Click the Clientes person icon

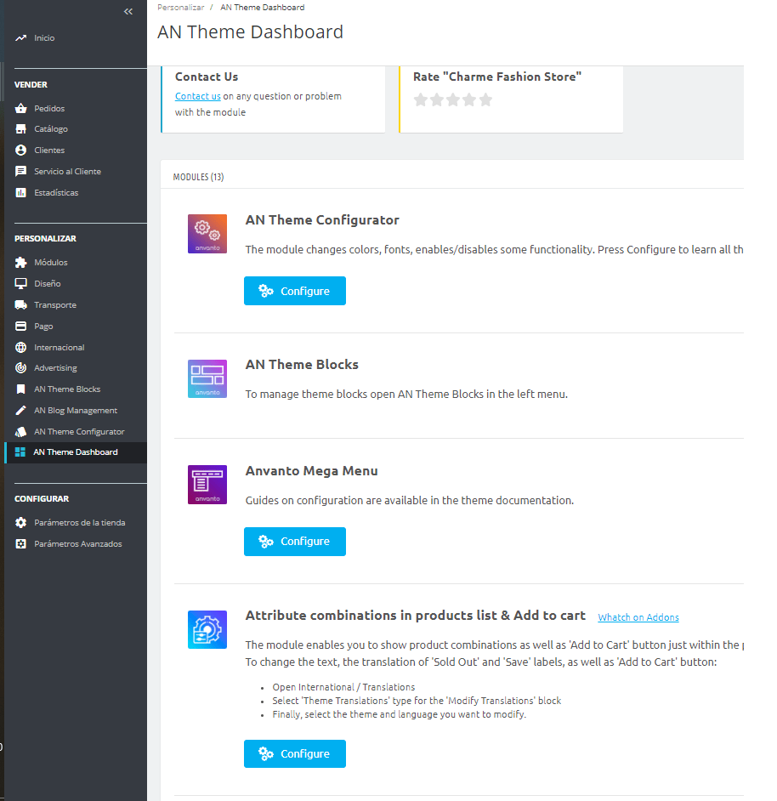(20, 151)
